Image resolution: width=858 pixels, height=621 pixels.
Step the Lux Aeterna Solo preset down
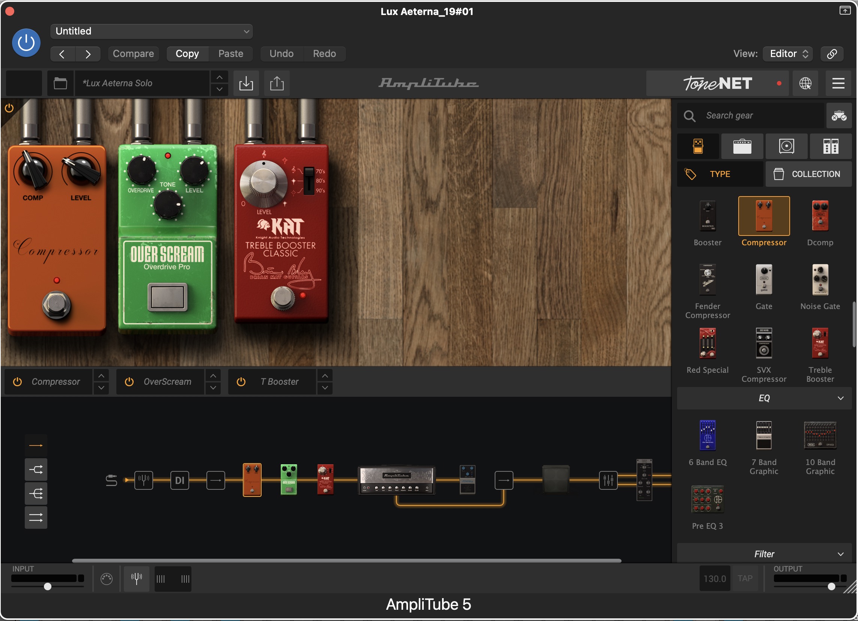pyautogui.click(x=220, y=90)
